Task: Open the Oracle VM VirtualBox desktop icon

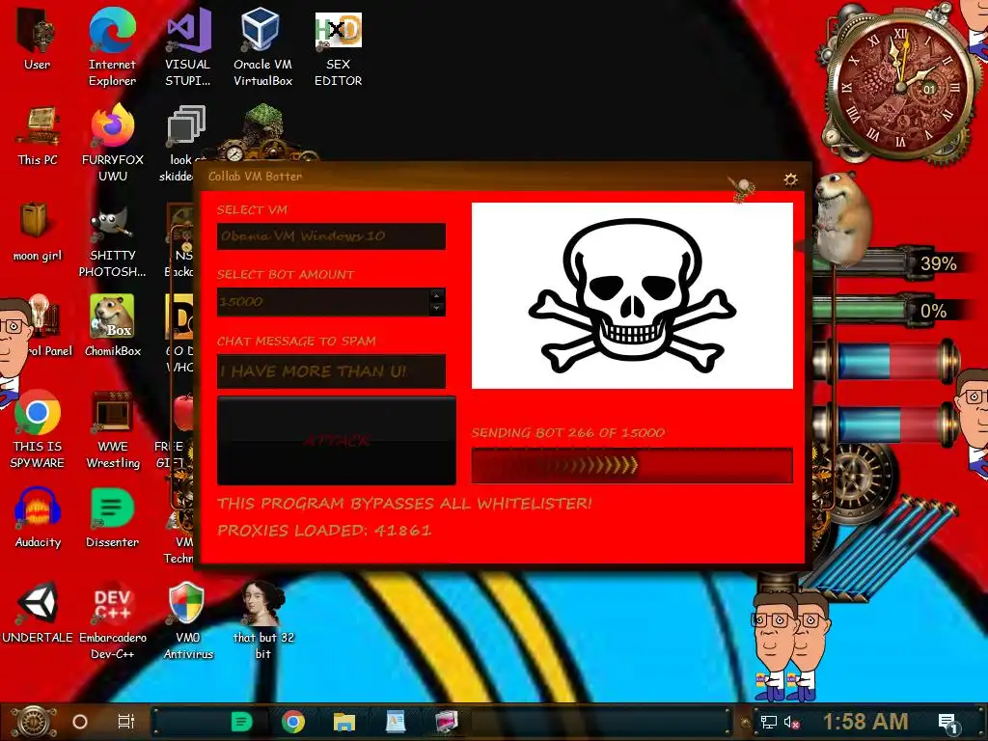Action: pos(262,47)
